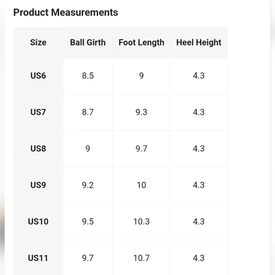
Task: Click the 9.7 foot length cell for US8
Action: click(x=141, y=149)
